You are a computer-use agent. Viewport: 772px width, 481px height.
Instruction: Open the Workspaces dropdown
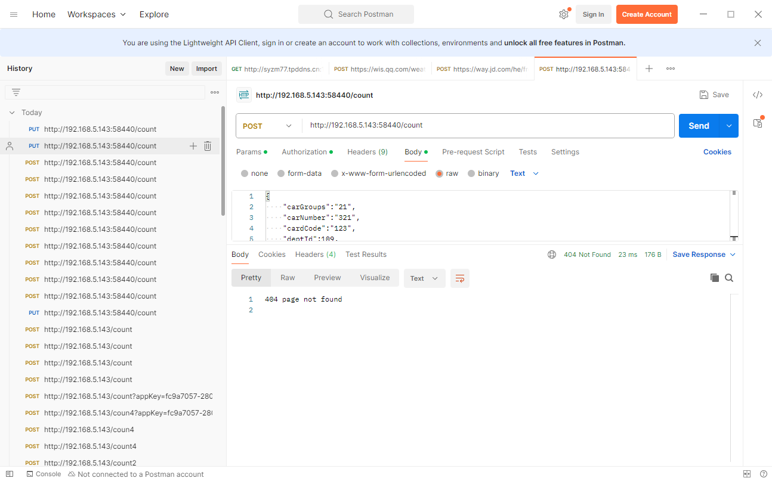pyautogui.click(x=97, y=14)
